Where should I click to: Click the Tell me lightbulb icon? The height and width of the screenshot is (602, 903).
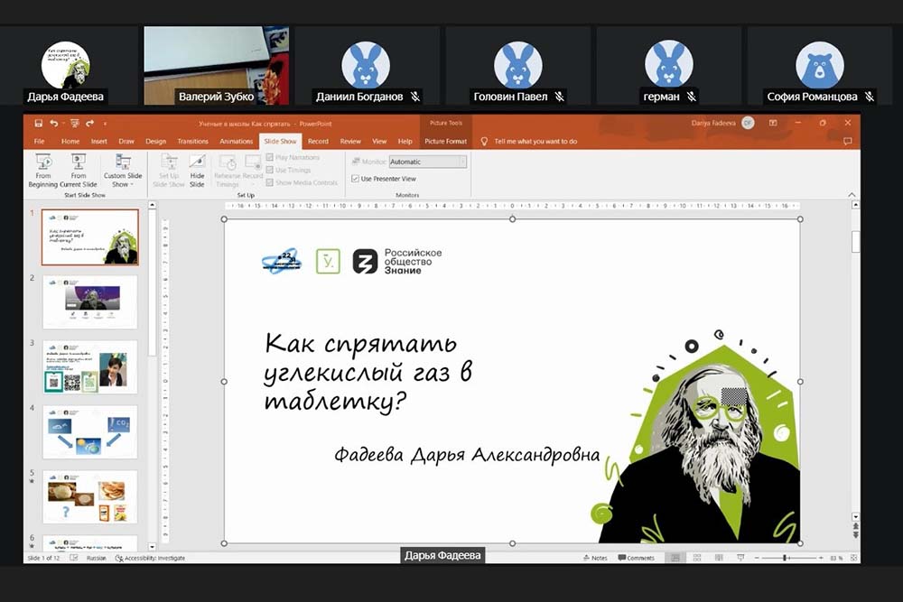click(x=485, y=142)
